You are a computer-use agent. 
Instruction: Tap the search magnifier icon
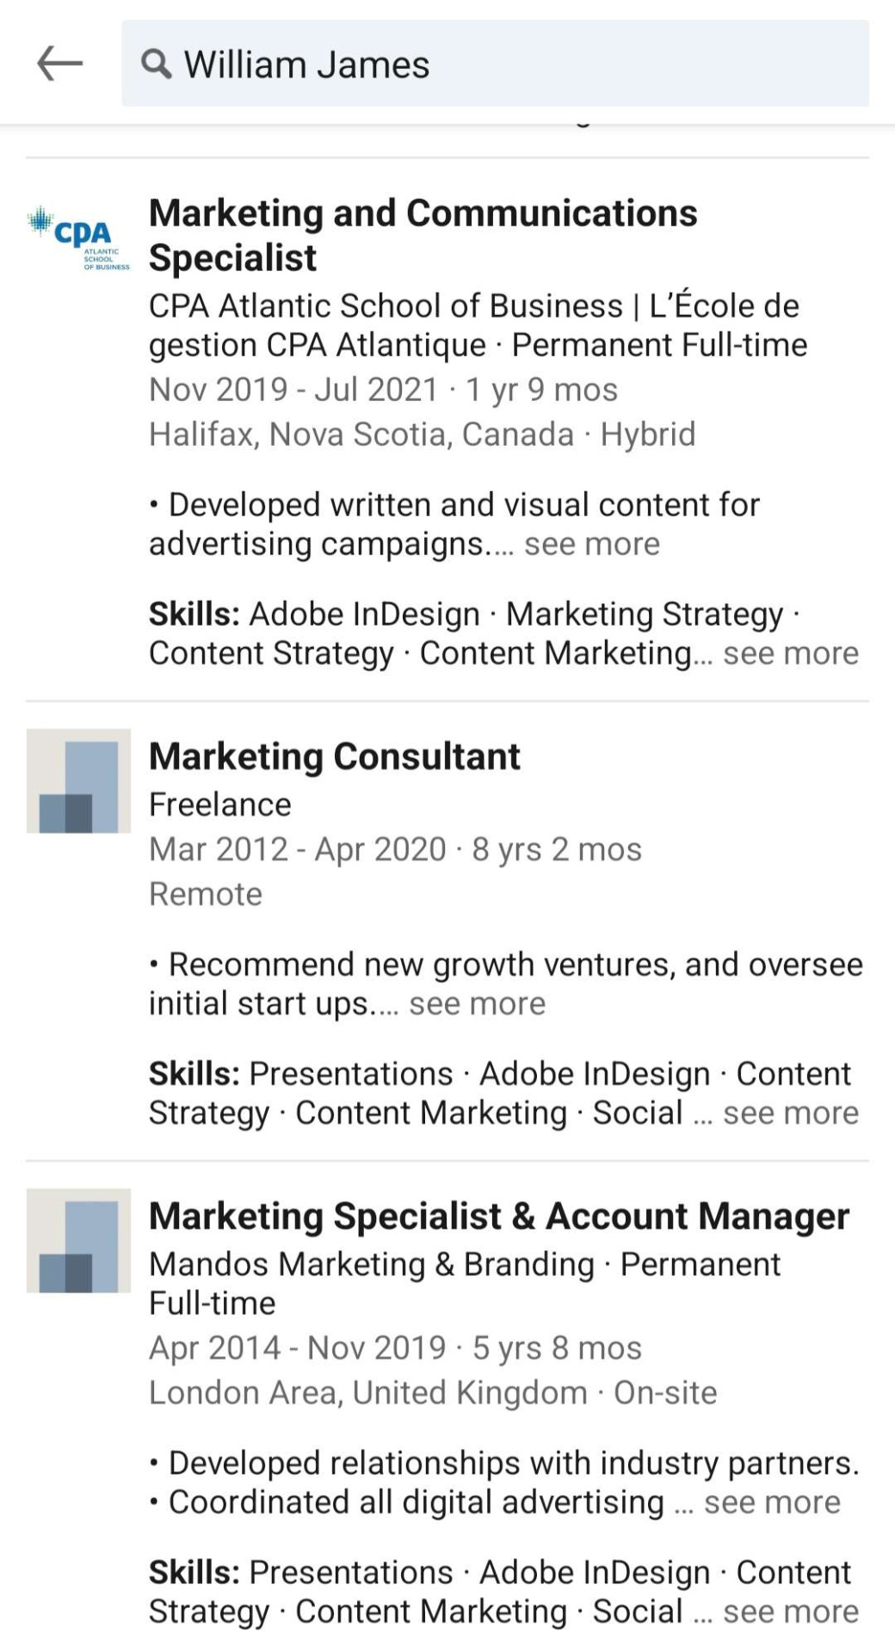(156, 64)
